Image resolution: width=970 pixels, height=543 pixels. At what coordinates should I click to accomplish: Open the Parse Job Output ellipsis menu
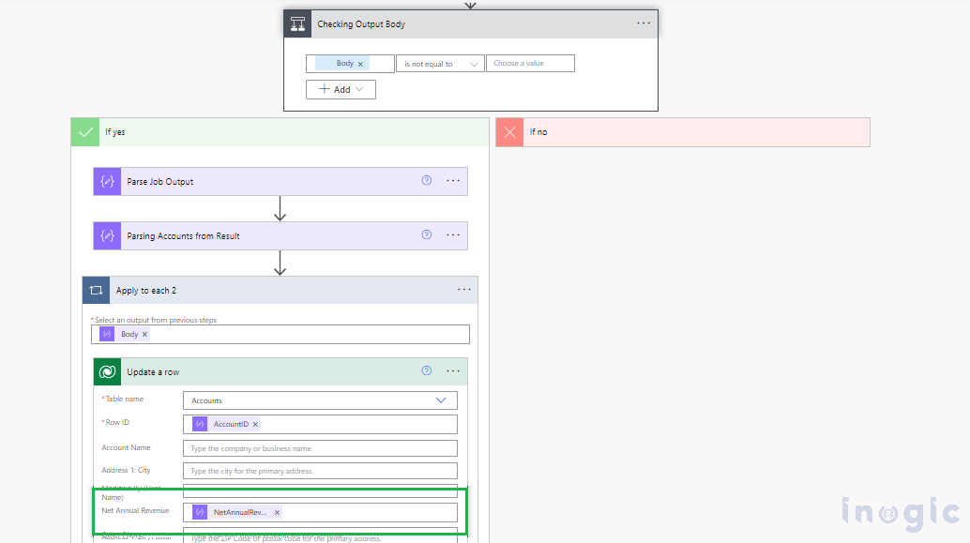click(453, 181)
